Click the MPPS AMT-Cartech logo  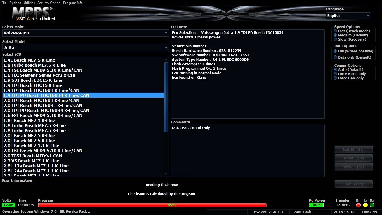coord(33,13)
